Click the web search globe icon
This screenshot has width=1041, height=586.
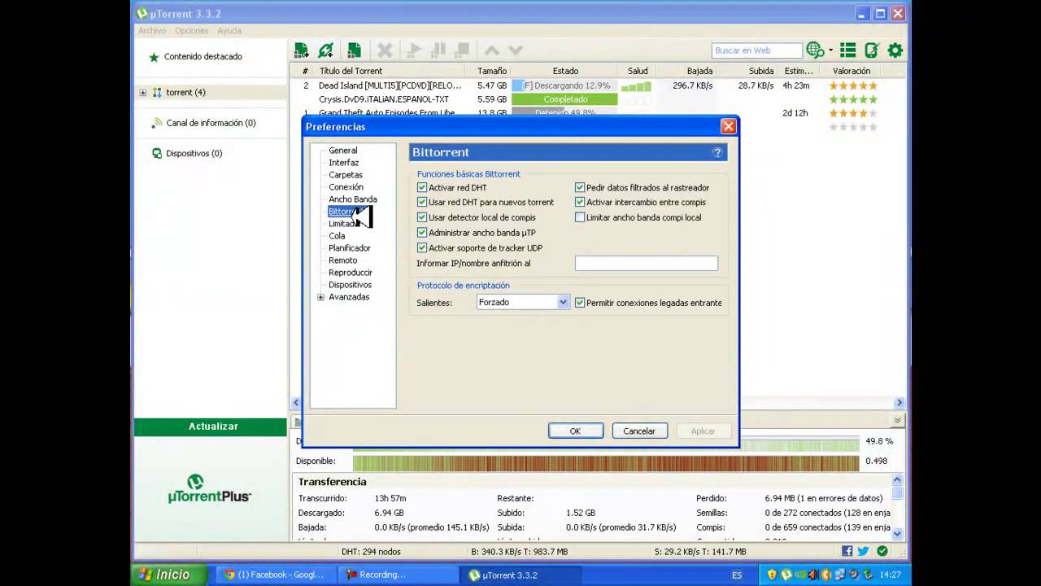pos(815,50)
